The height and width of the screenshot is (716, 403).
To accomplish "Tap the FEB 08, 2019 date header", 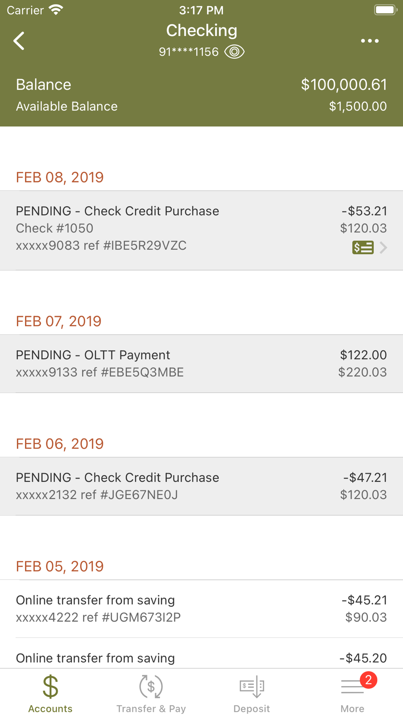I will click(60, 177).
